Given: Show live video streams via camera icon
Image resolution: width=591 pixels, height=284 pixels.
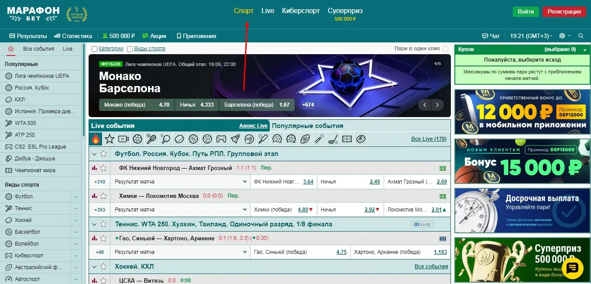Looking at the screenshot, I should (124, 139).
